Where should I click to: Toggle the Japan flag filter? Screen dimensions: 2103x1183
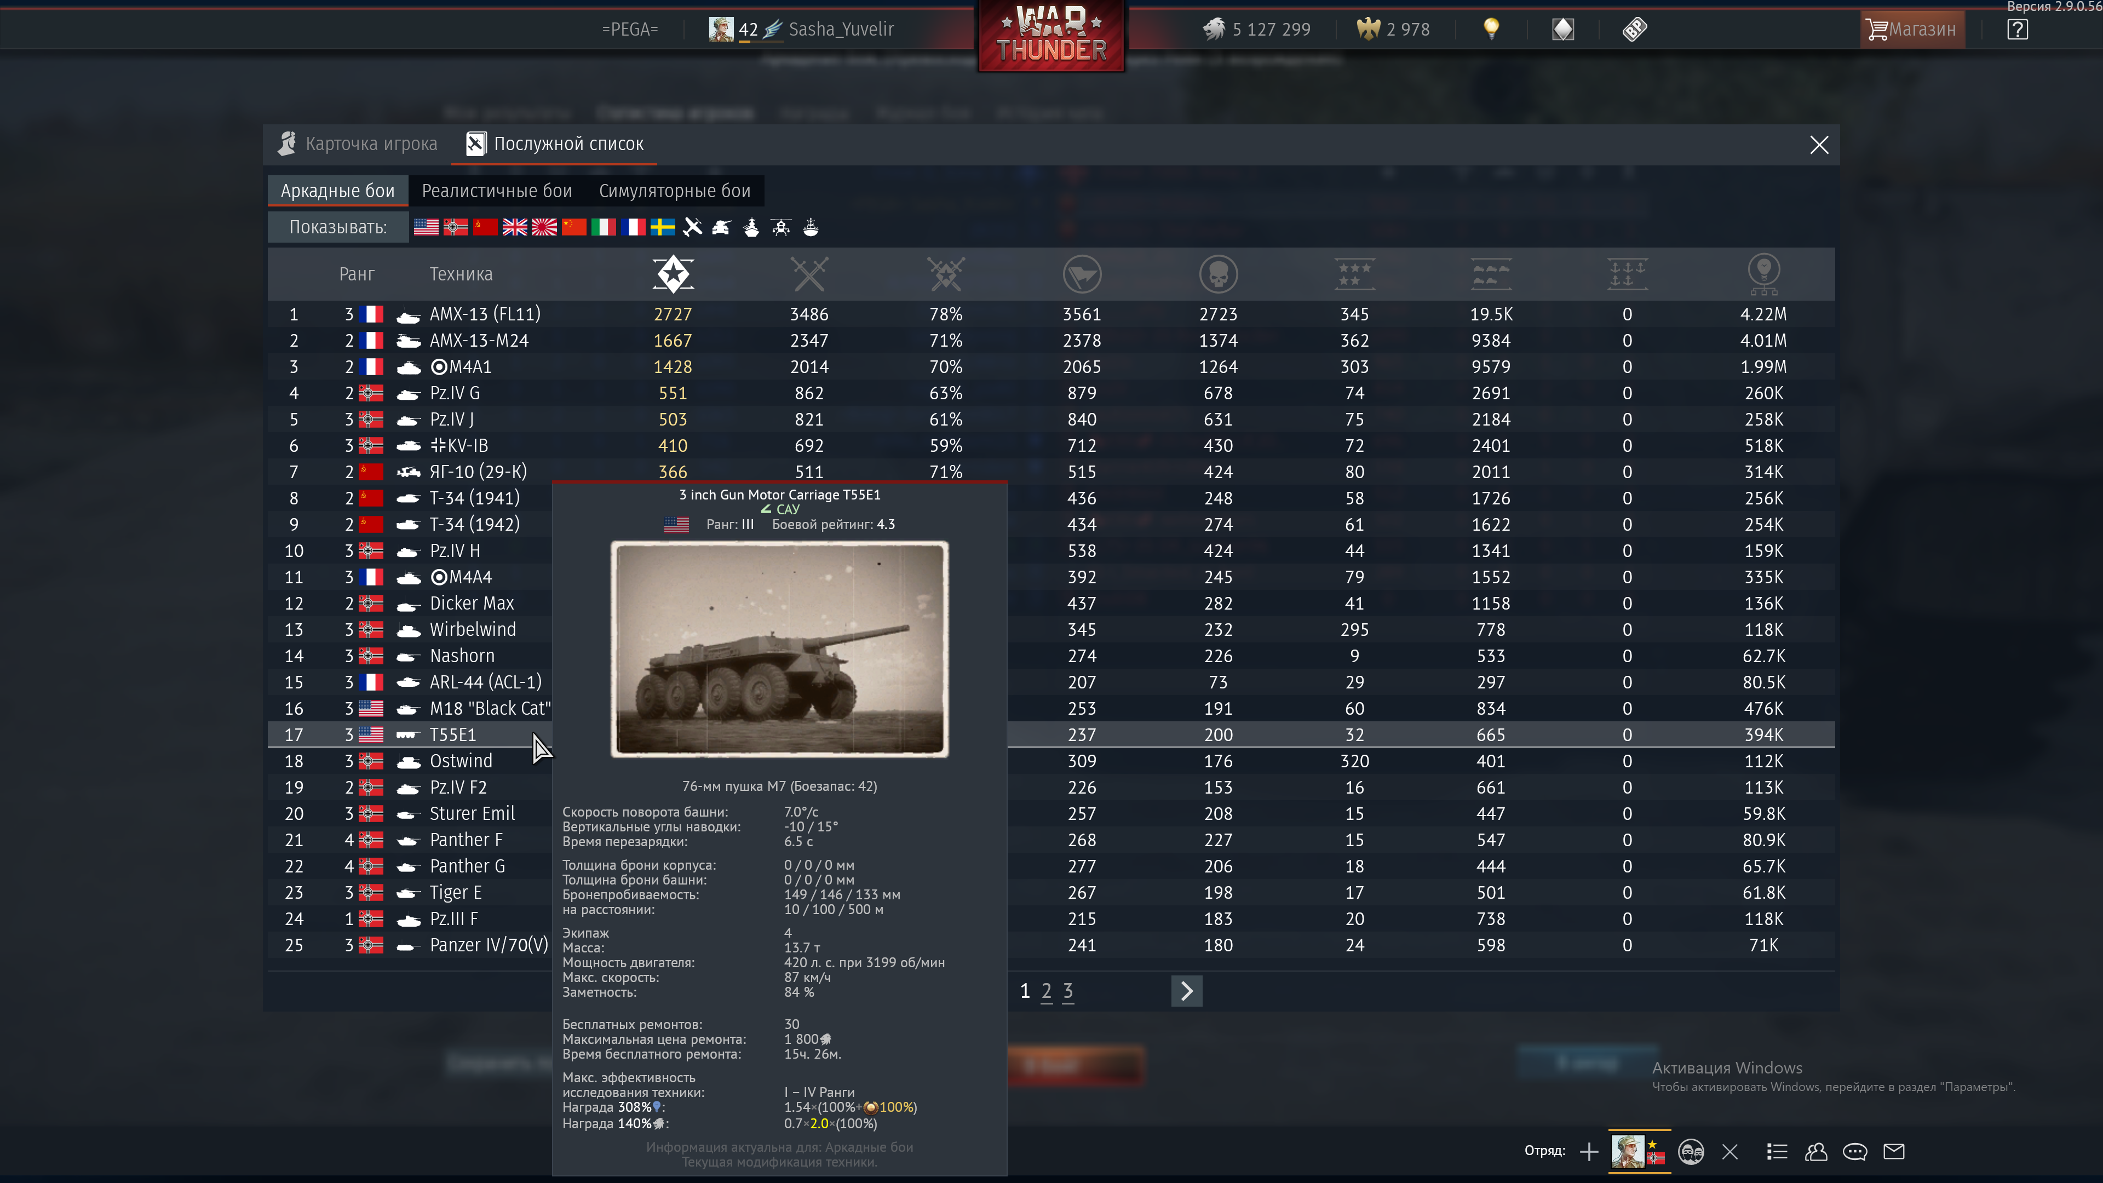[544, 227]
